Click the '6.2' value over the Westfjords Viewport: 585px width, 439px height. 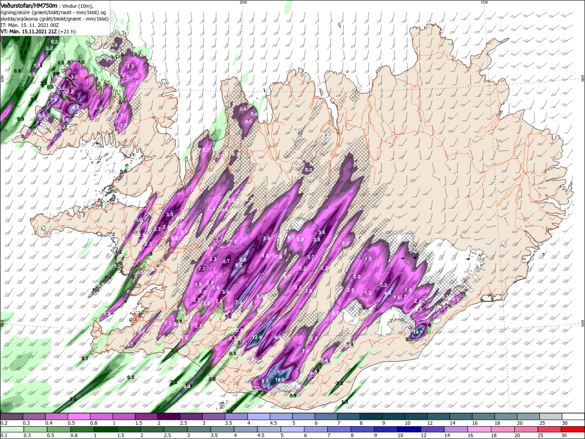pos(76,107)
